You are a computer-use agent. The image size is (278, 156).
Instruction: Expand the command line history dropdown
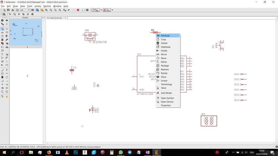276,18
